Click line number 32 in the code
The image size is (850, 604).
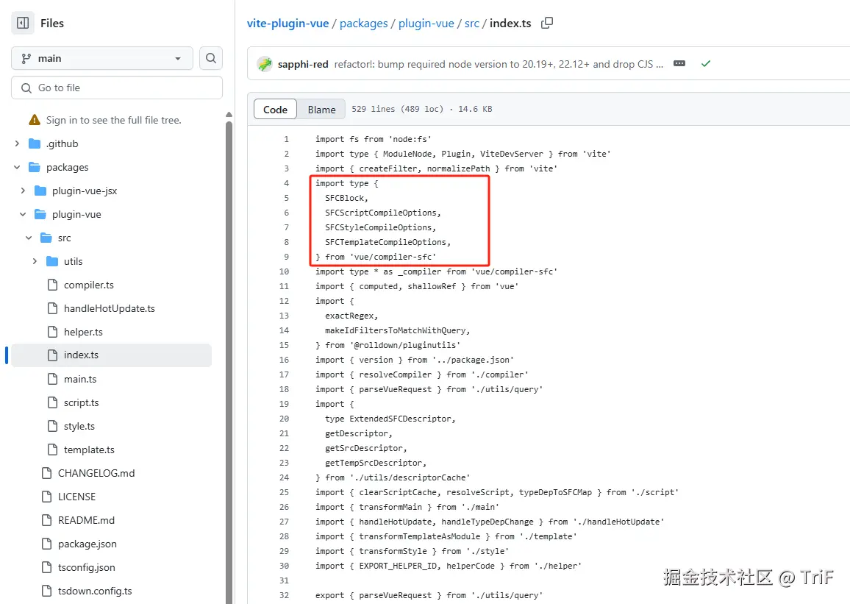(284, 595)
